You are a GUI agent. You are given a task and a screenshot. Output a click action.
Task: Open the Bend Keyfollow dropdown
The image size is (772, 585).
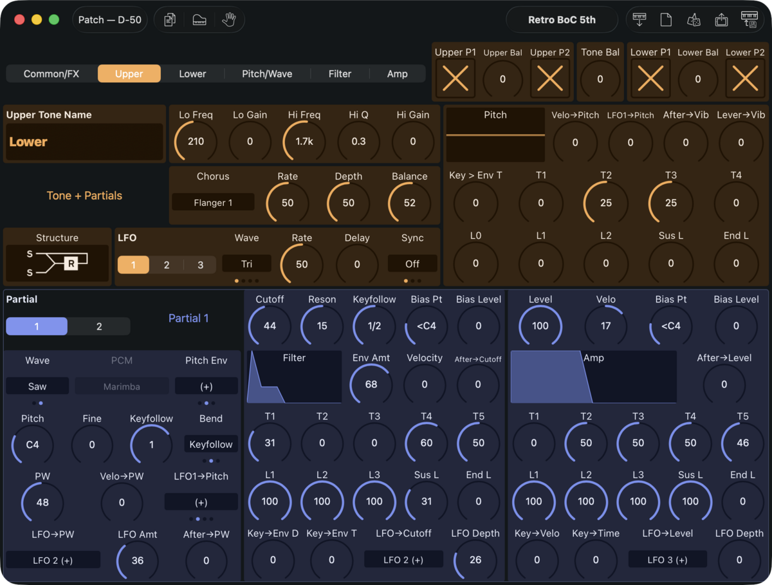pos(210,444)
